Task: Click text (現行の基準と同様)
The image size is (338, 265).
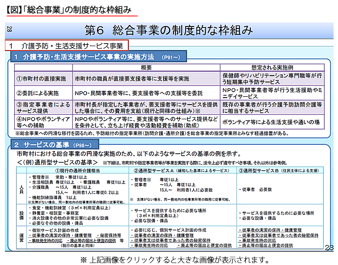Action: 77,245
